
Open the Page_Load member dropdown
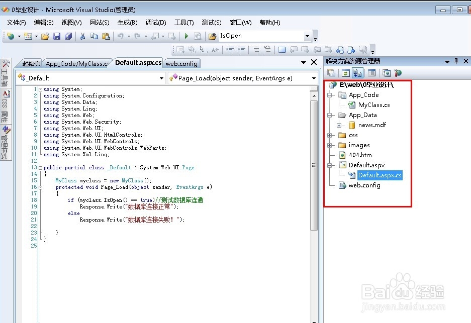[314, 78]
